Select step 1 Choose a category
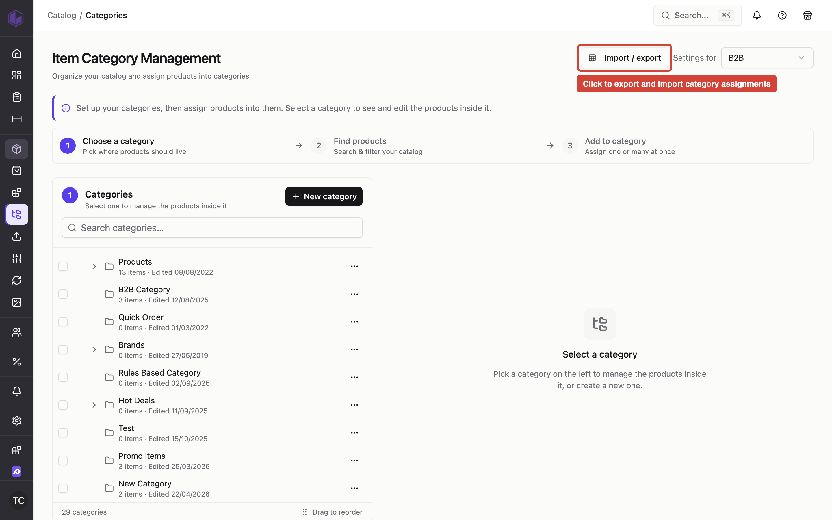The width and height of the screenshot is (832, 520). click(123, 146)
